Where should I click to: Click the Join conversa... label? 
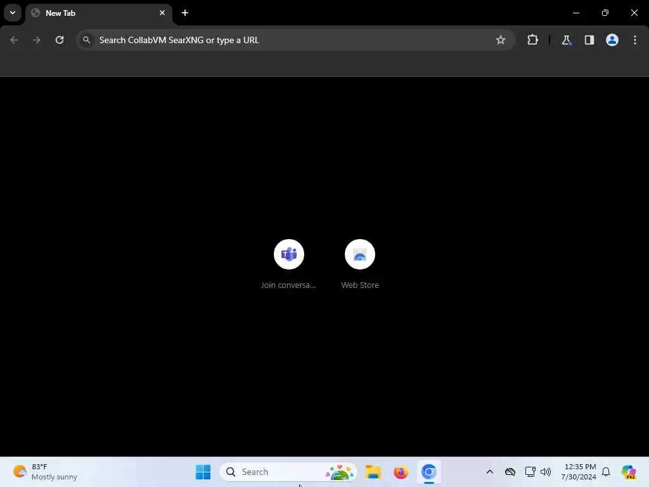tap(288, 285)
